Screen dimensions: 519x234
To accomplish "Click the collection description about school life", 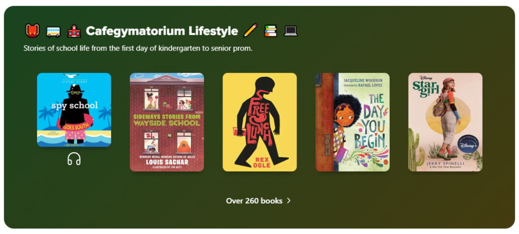I will [138, 48].
